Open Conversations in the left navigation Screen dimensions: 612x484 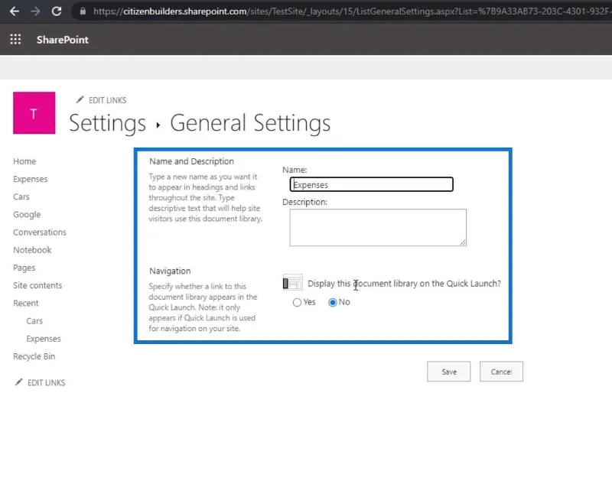tap(40, 232)
